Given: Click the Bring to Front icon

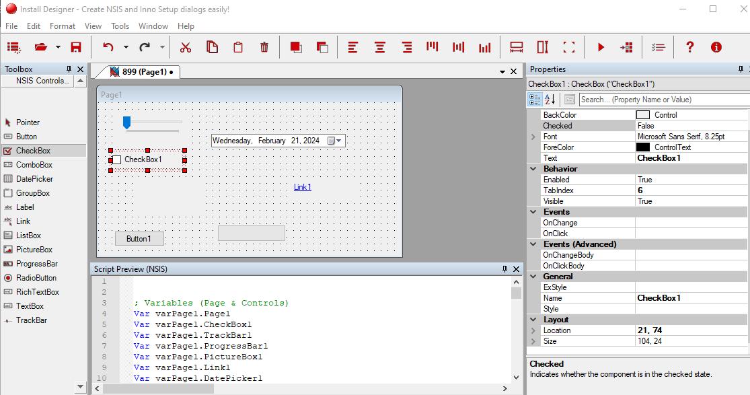Looking at the screenshot, I should pyautogui.click(x=296, y=47).
